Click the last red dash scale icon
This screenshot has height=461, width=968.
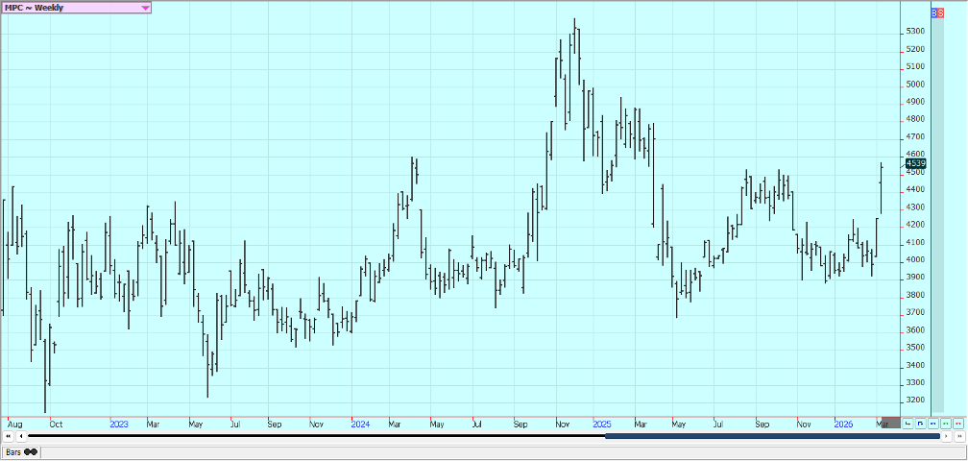click(957, 423)
